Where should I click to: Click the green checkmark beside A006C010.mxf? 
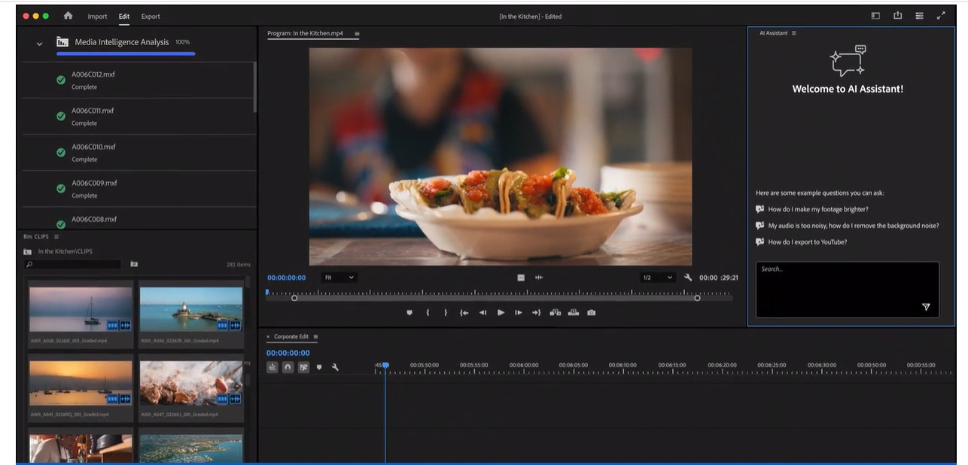(x=61, y=152)
